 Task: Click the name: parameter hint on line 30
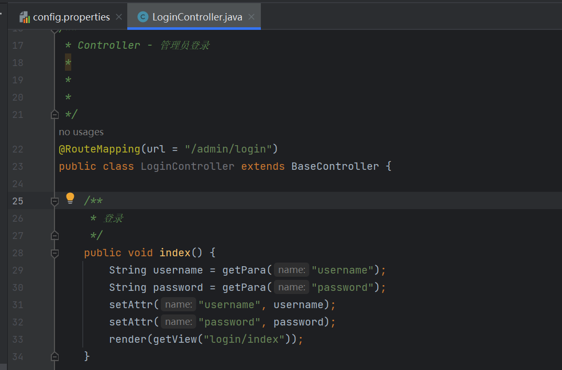click(x=291, y=287)
